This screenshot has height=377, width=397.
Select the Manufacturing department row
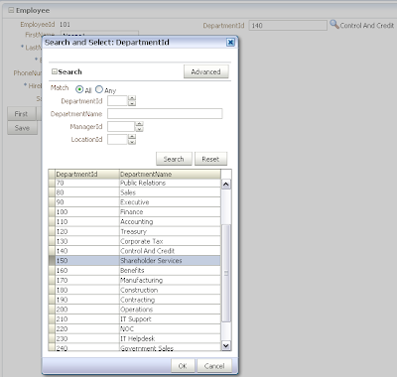tap(134, 280)
